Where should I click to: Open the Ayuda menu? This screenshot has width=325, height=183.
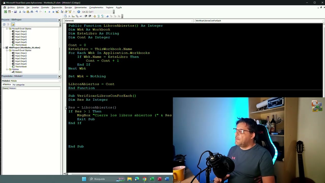coord(119,7)
